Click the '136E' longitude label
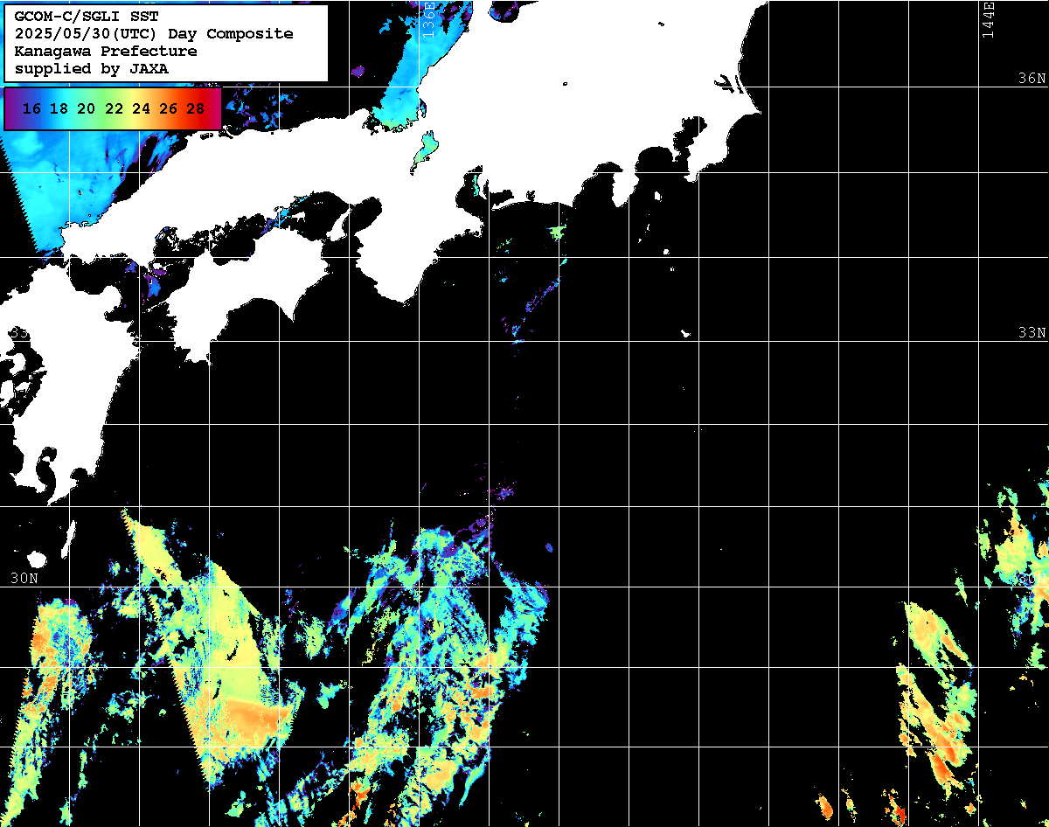Screen dimensions: 1049x827 [x=428, y=20]
